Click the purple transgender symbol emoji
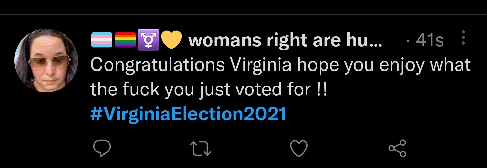Image resolution: width=487 pixels, height=168 pixels. [148, 40]
